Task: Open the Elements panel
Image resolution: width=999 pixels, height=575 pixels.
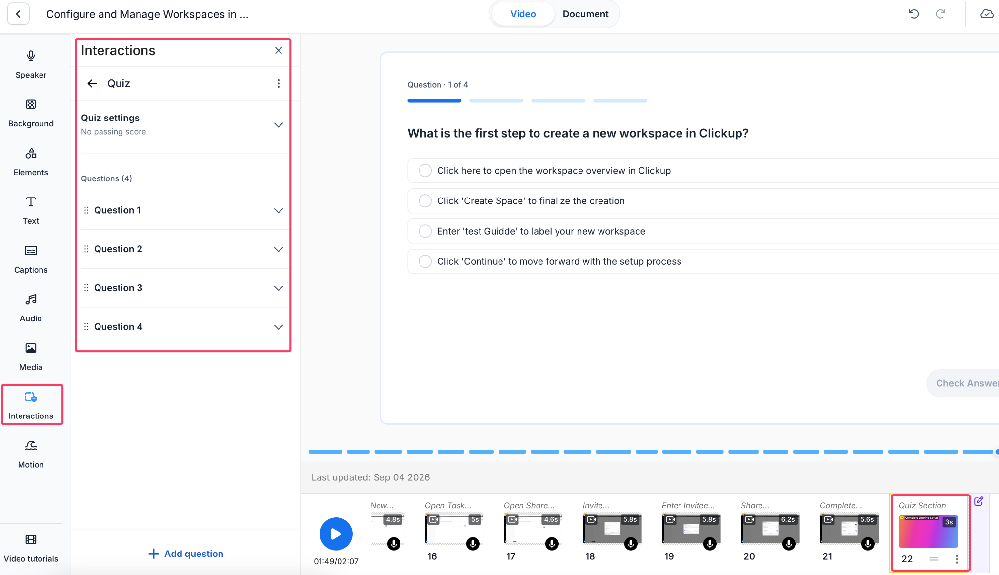Action: [31, 162]
